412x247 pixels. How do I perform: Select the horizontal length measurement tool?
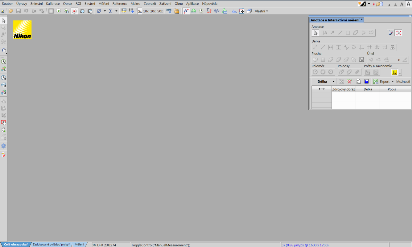click(x=331, y=47)
